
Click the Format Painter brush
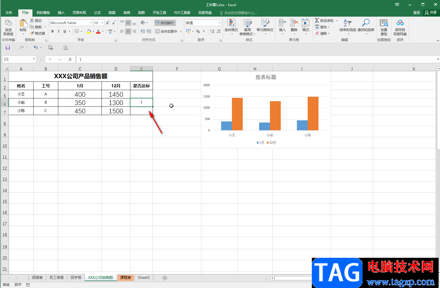(32, 33)
